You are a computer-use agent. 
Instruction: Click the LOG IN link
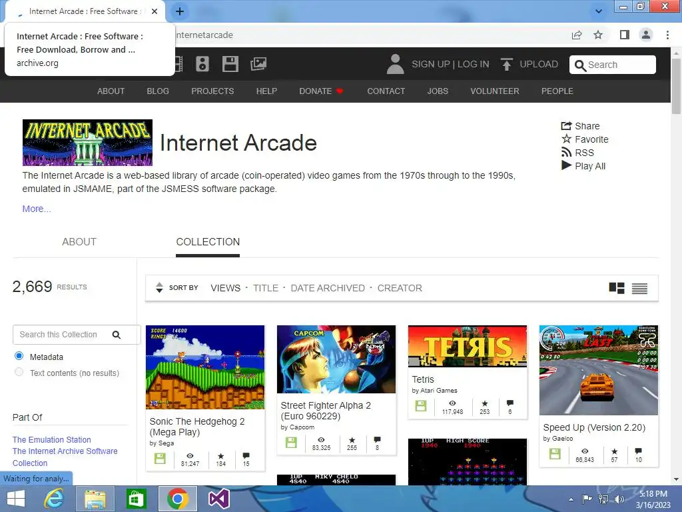474,64
